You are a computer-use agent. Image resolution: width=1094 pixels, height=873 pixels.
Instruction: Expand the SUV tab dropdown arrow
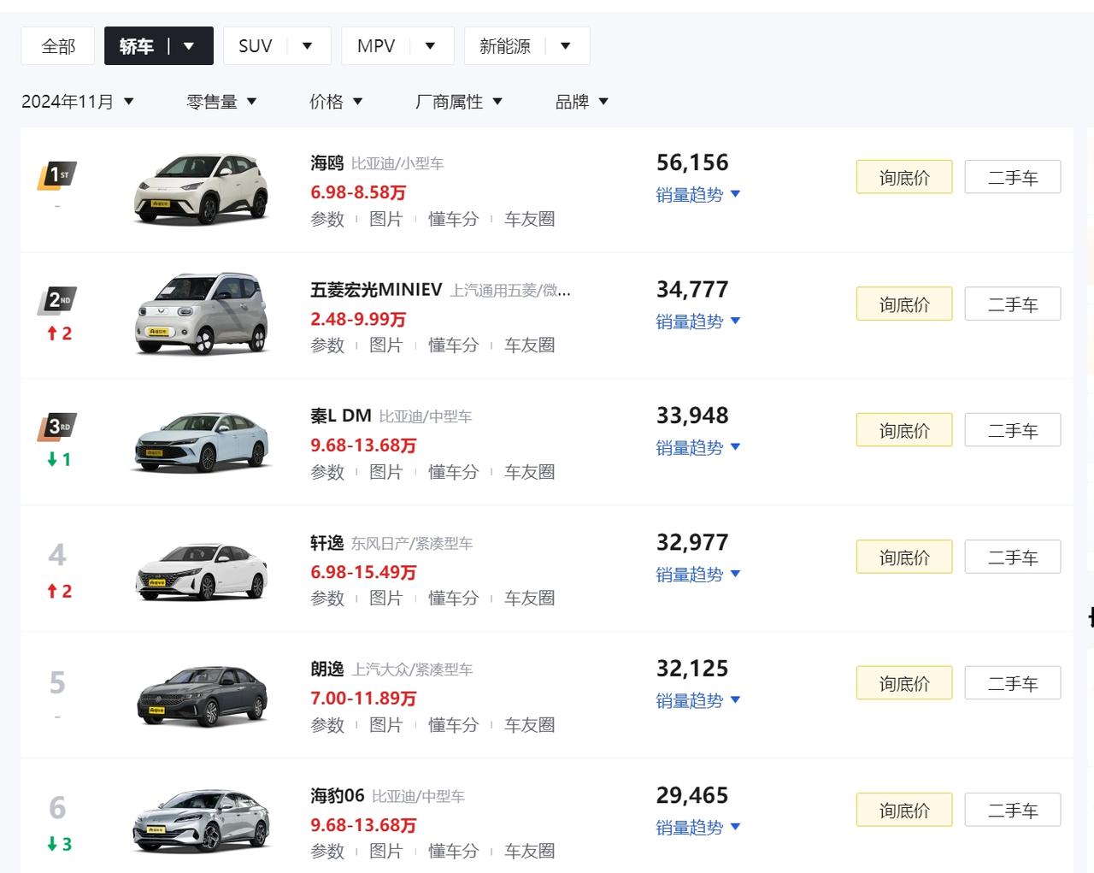(x=307, y=46)
